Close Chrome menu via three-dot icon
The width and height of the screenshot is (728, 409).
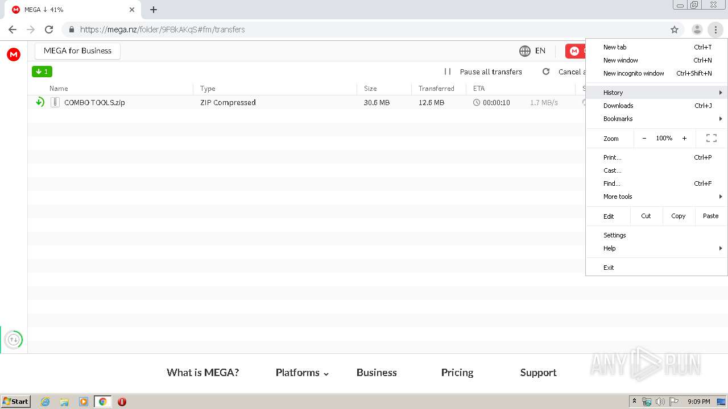click(715, 30)
